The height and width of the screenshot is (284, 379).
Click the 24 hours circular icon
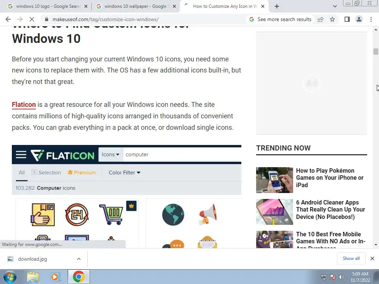click(77, 215)
